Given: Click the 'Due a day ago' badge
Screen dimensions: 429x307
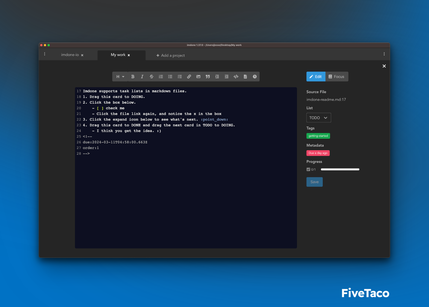Looking at the screenshot, I should pos(318,153).
